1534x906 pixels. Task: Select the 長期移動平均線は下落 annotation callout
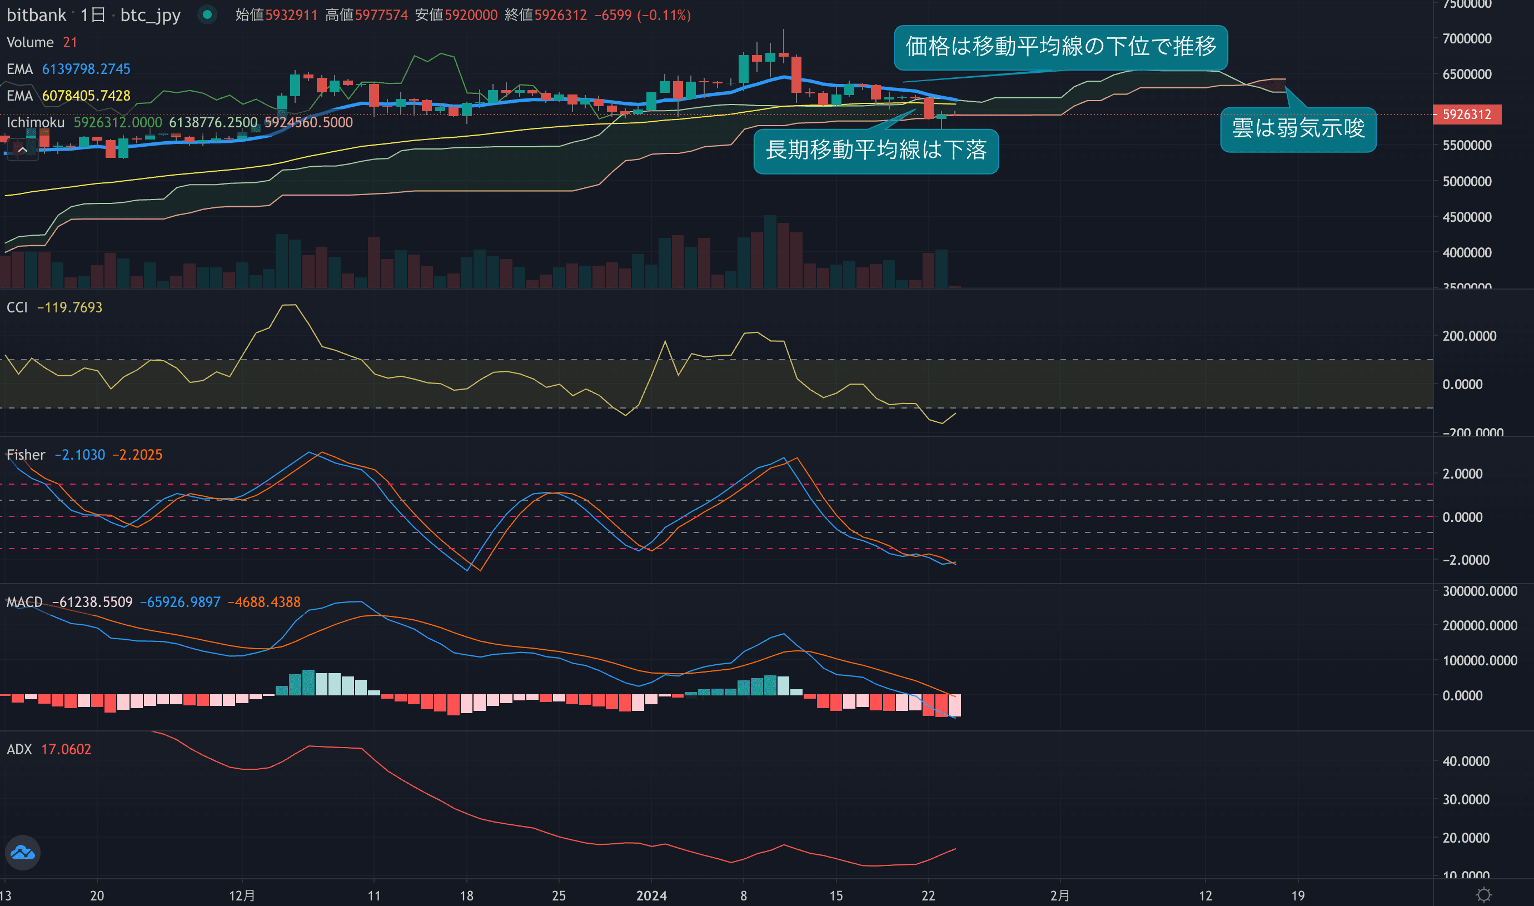point(875,151)
